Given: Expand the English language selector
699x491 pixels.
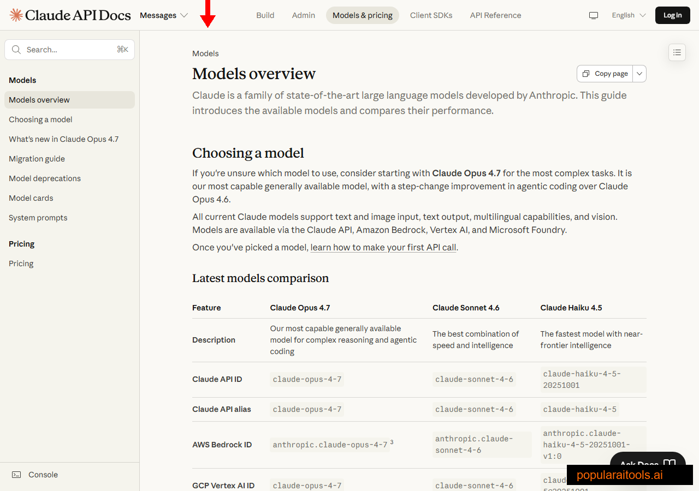Looking at the screenshot, I should coord(628,15).
